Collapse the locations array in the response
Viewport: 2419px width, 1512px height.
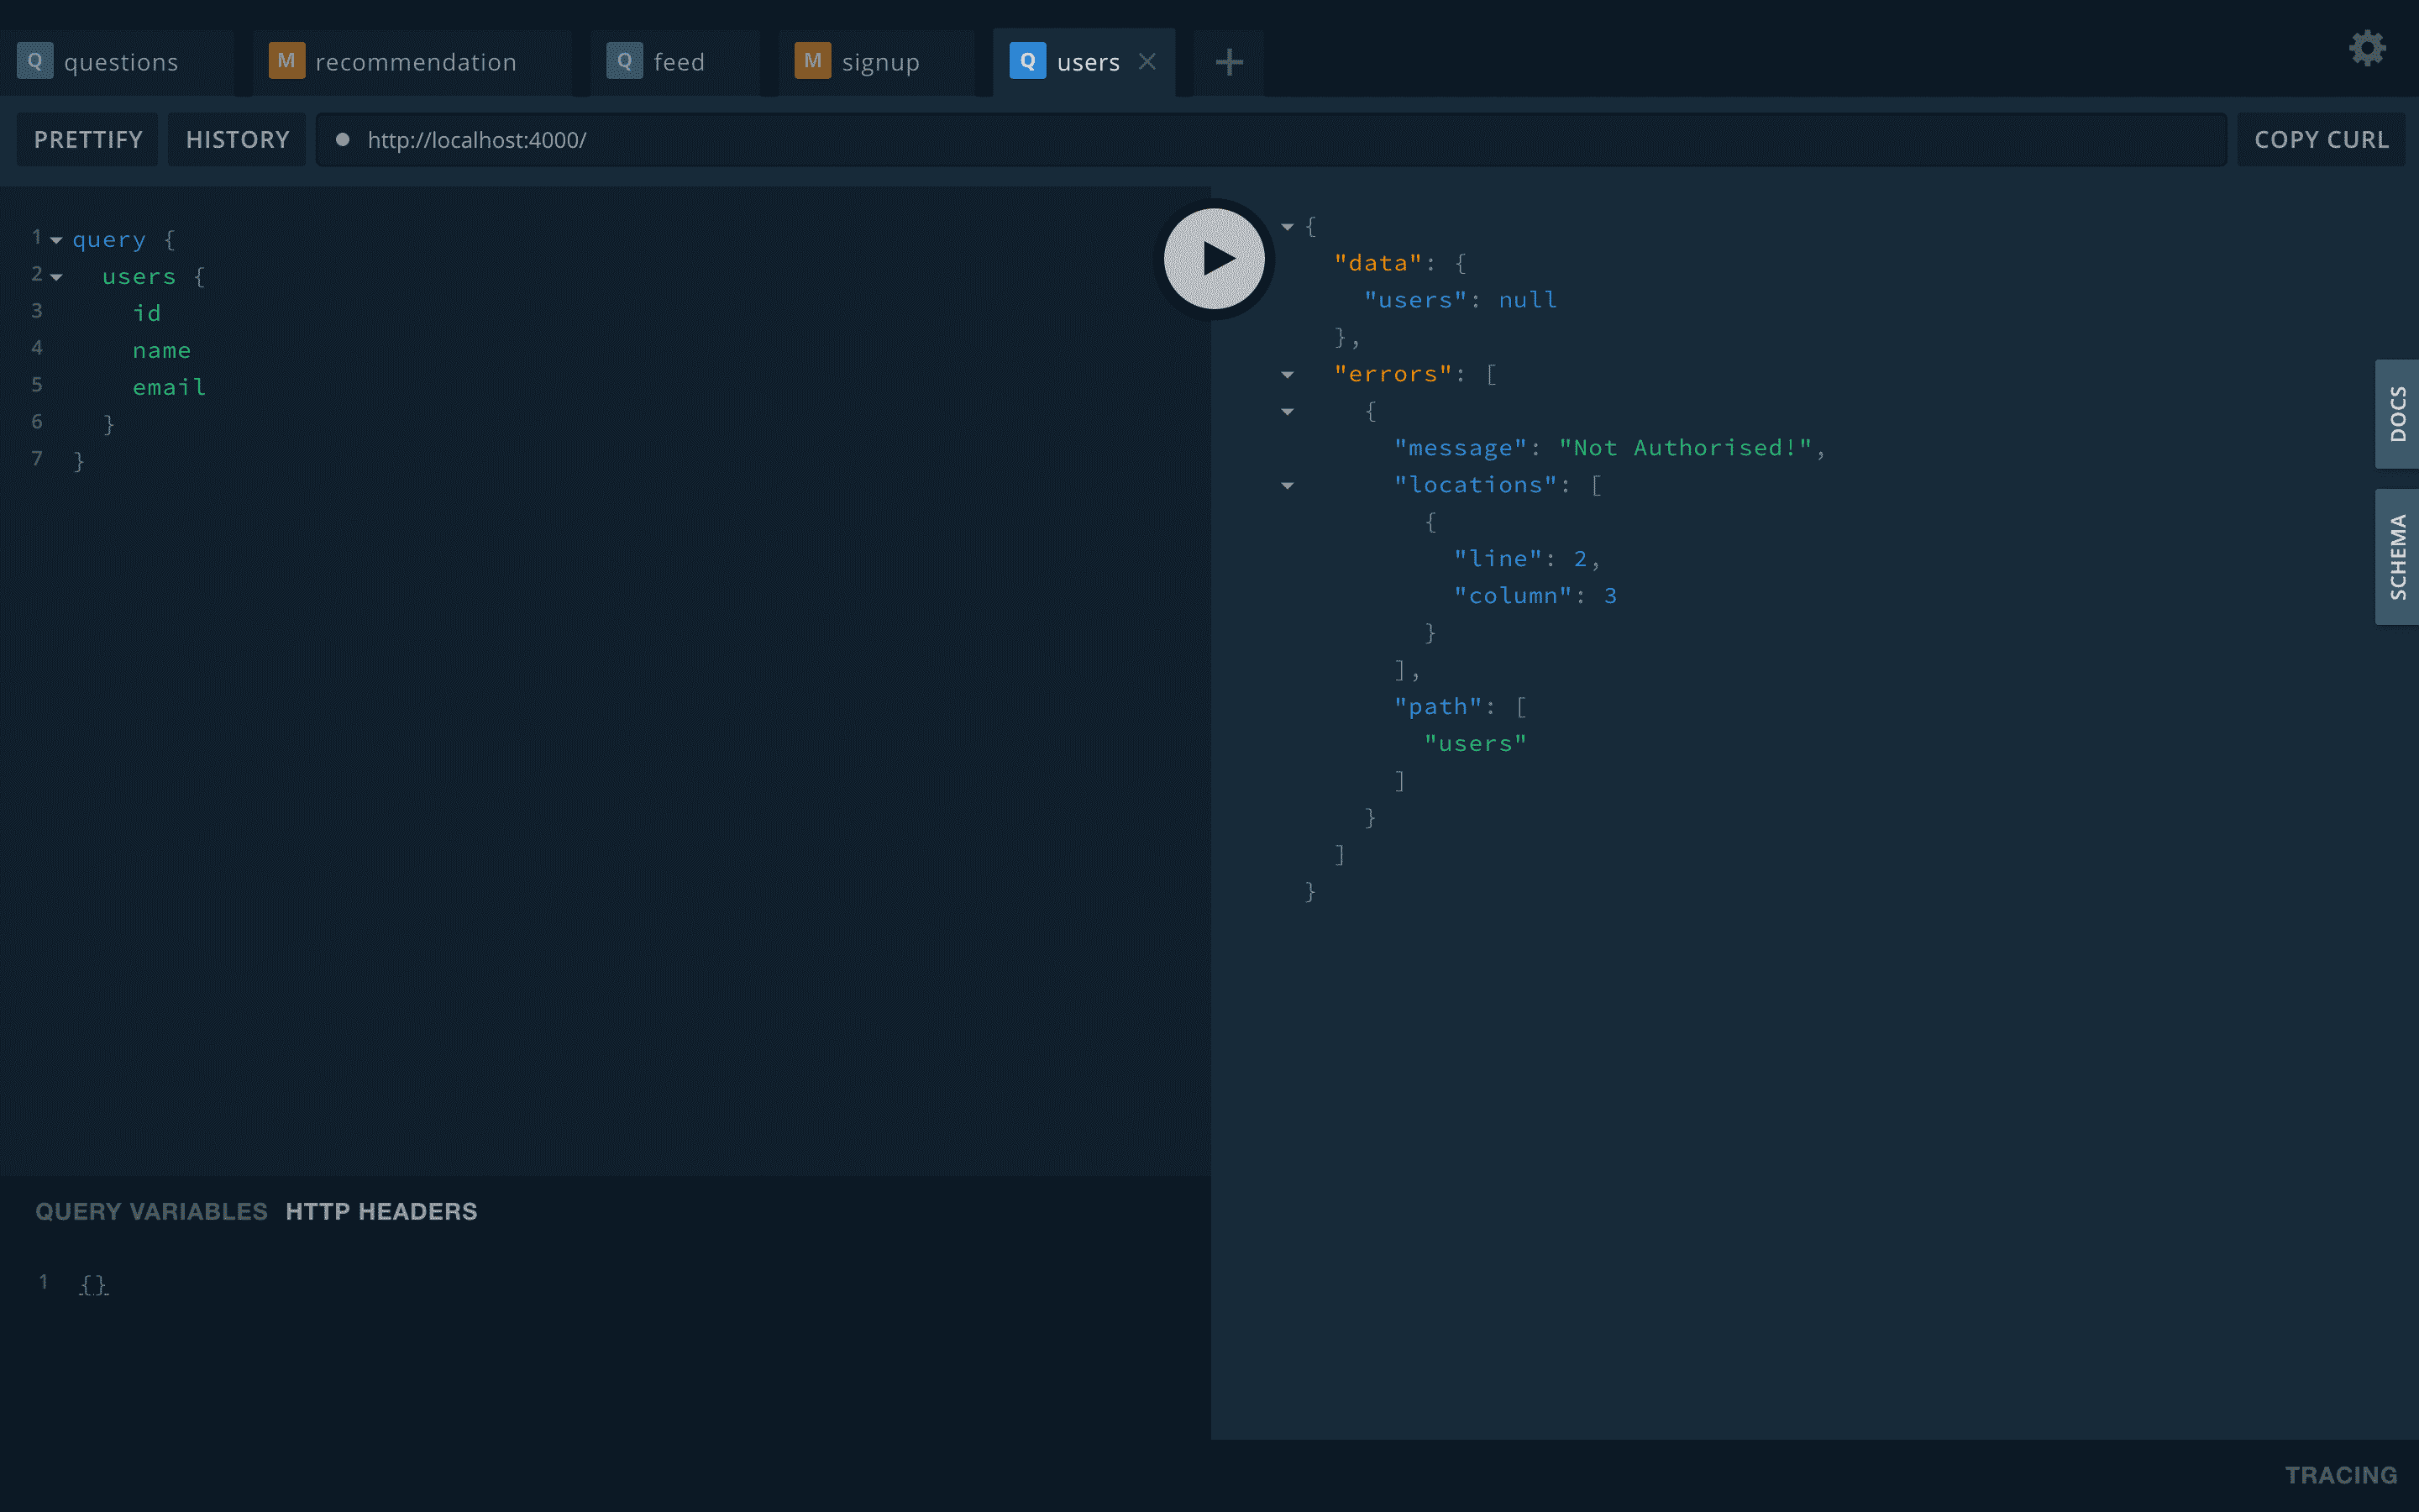(x=1288, y=486)
